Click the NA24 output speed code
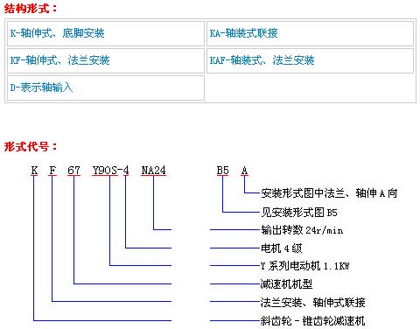 tap(153, 171)
